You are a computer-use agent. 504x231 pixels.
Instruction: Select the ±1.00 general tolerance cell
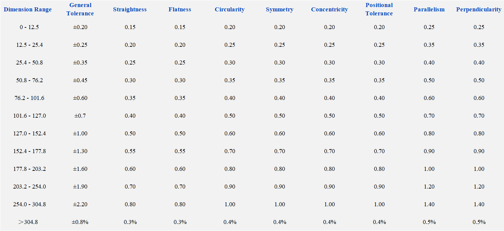[x=80, y=133]
